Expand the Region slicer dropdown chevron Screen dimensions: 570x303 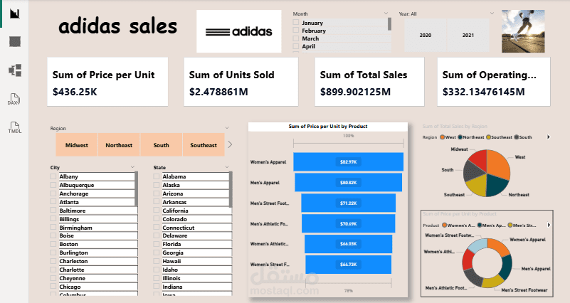click(227, 128)
